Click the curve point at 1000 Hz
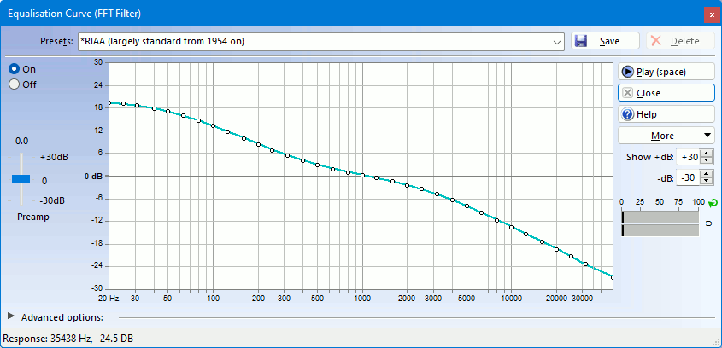 pyautogui.click(x=362, y=175)
